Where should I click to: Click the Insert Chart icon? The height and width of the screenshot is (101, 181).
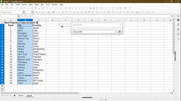tap(94, 8)
